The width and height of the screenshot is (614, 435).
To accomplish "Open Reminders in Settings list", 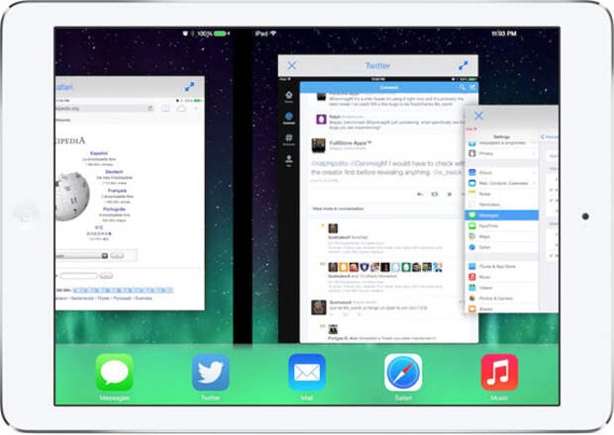I will tap(502, 205).
